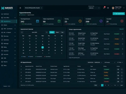This screenshot has width=126, height=94.
Task: Click the Completed checkmark icon
Action: pyautogui.click(x=101, y=21)
